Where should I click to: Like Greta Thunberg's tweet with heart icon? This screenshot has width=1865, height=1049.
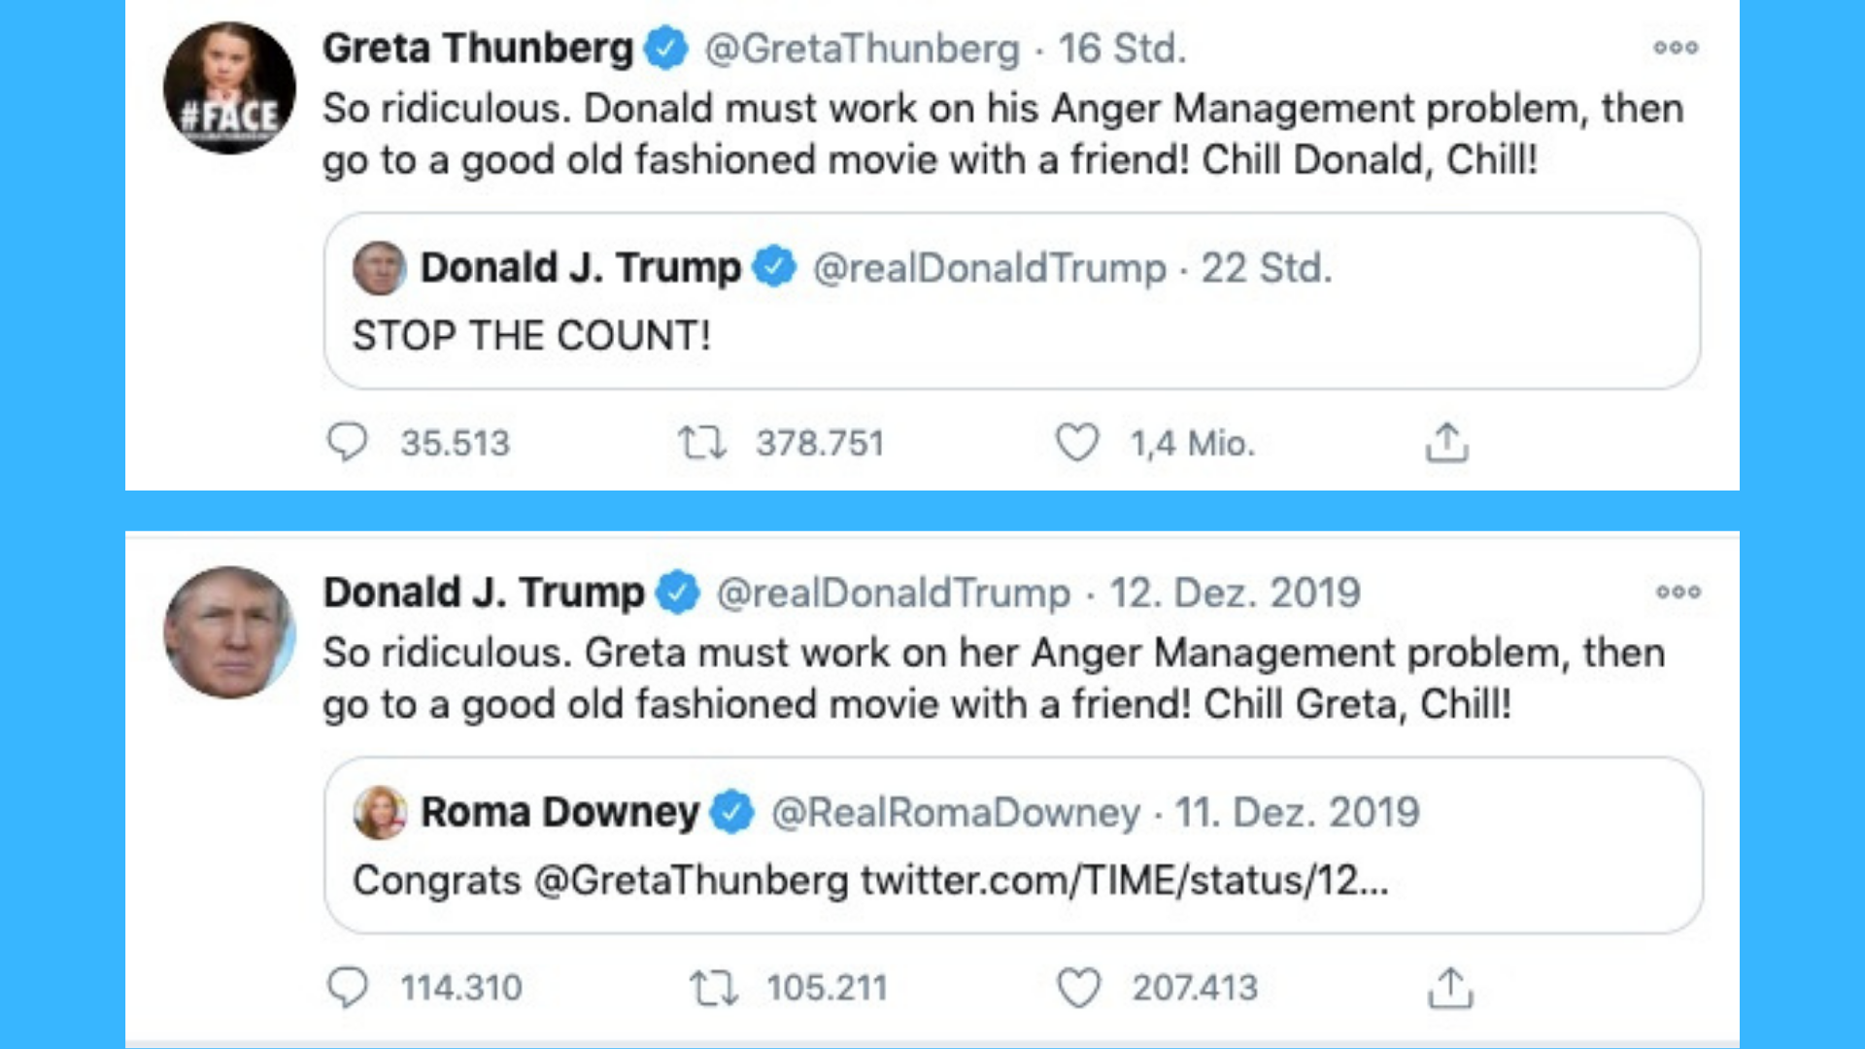coord(1077,443)
